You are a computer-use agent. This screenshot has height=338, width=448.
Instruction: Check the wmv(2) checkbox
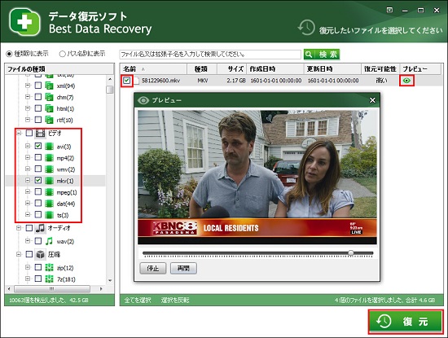pos(38,169)
